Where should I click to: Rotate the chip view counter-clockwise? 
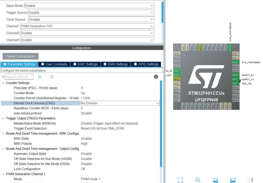233,180
